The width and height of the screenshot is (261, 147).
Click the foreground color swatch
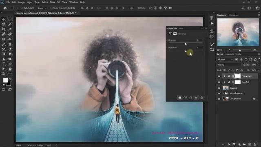coord(5,80)
